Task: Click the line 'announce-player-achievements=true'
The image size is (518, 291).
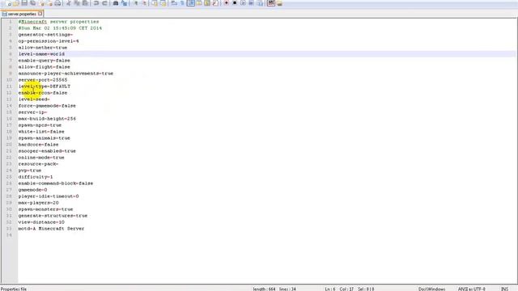Action: click(x=66, y=74)
